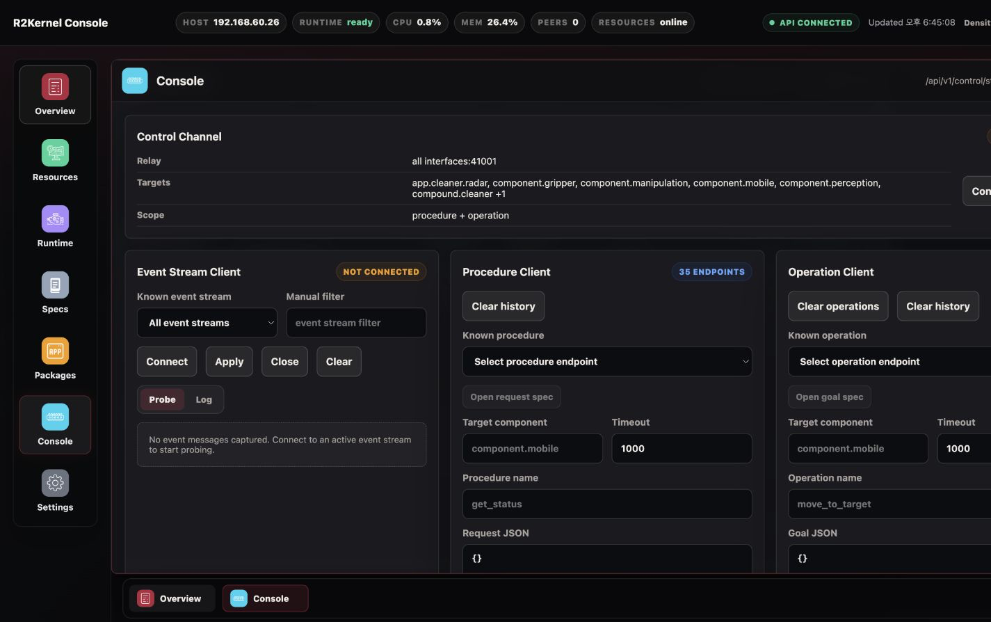Click the targets list starting 'app.cleaner.radar'
Screen dimensions: 991x622
646,189
